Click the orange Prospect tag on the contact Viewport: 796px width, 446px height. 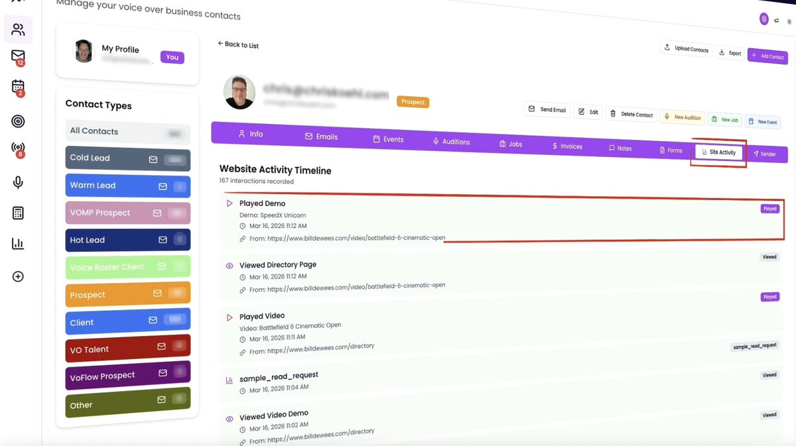(413, 102)
